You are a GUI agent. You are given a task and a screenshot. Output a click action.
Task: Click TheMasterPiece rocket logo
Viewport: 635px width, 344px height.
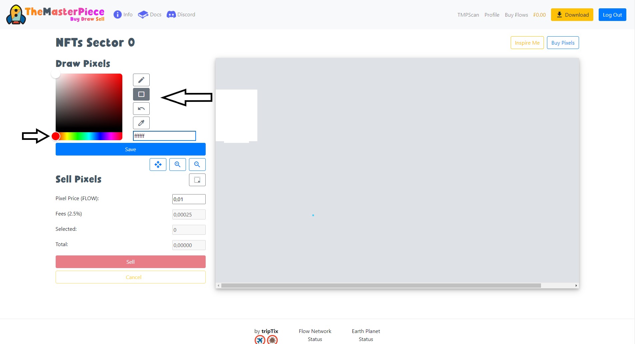tap(55, 15)
